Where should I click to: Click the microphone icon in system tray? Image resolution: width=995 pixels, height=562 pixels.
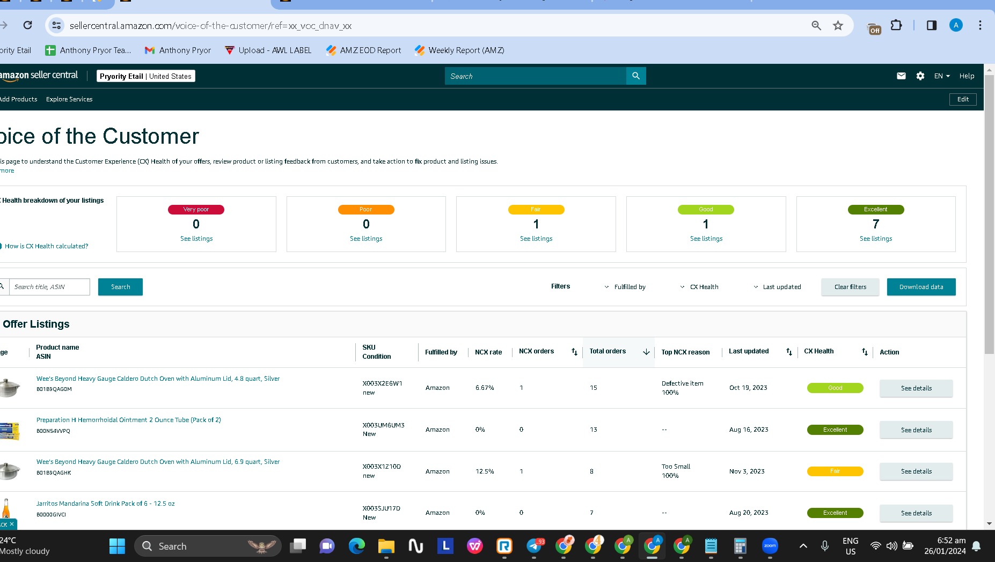825,546
